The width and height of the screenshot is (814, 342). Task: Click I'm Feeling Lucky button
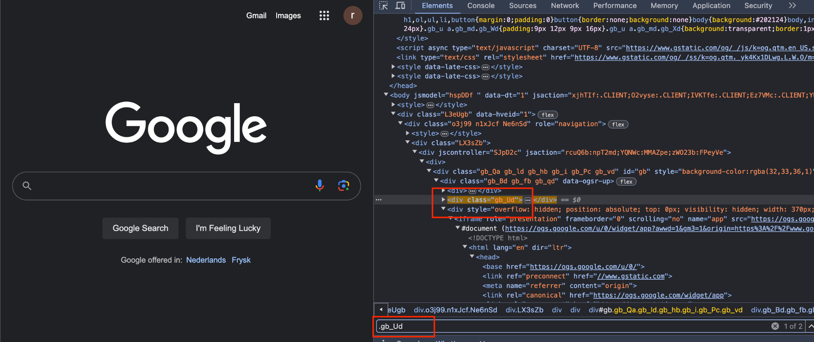coord(228,228)
